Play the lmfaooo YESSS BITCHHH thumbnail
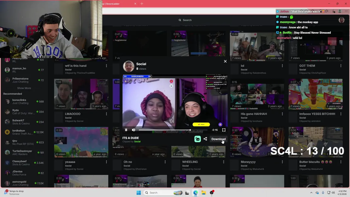This screenshot has width=350, height=197. [x=316, y=94]
